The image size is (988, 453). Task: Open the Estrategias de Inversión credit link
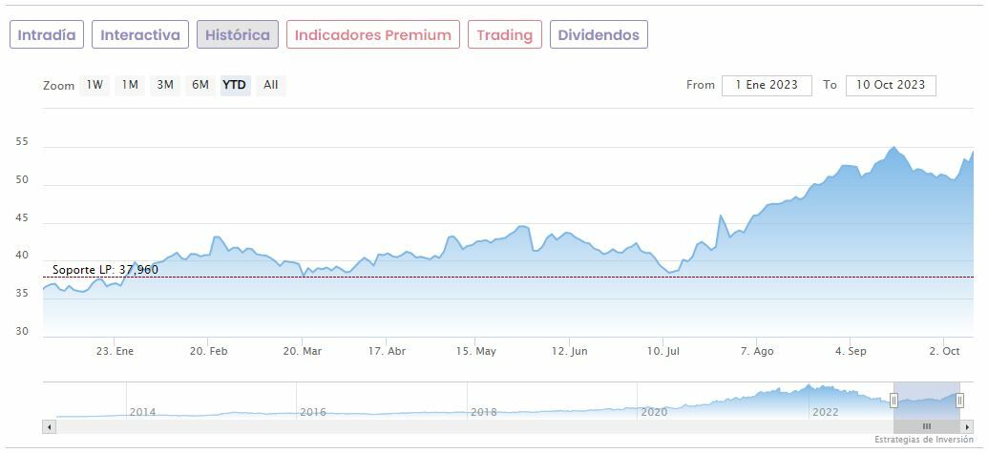click(924, 440)
